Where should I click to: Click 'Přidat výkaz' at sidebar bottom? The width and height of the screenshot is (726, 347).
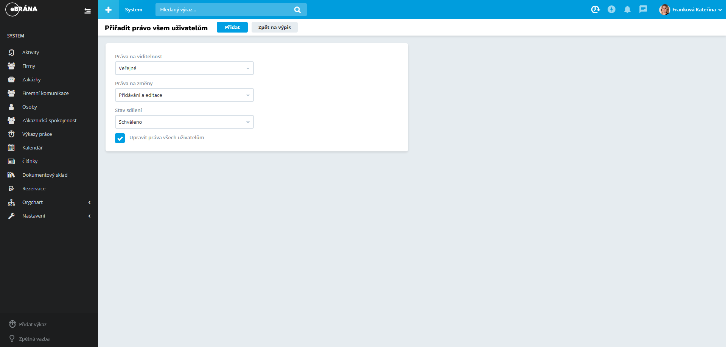(x=33, y=324)
